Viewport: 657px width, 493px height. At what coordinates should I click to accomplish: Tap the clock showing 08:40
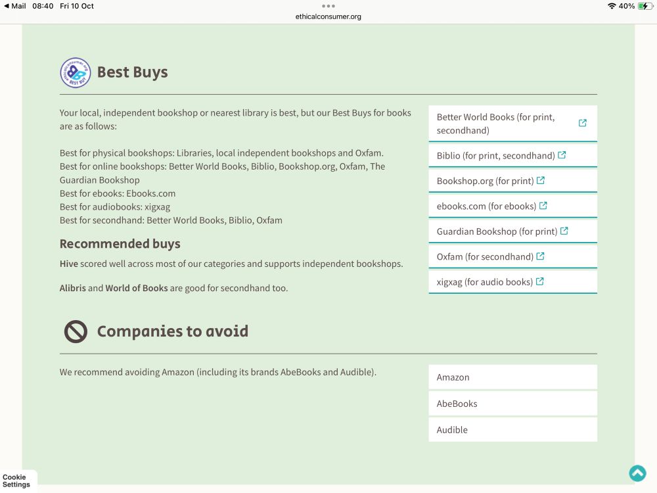43,6
